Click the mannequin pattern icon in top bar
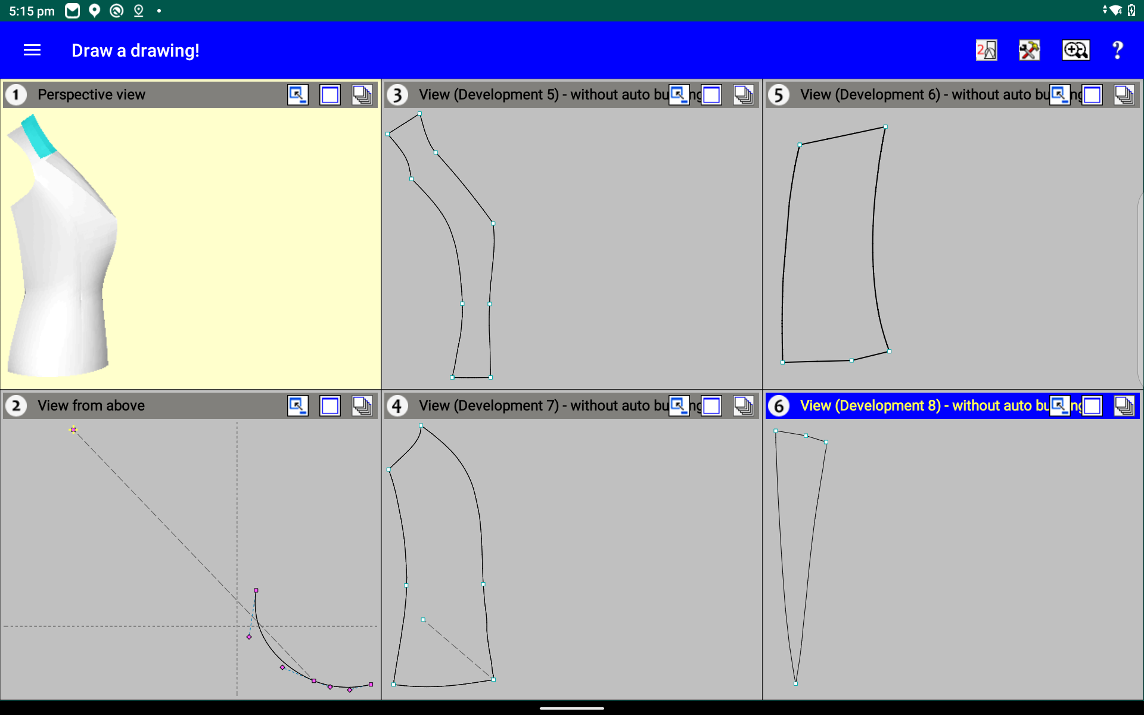1144x715 pixels. click(986, 51)
